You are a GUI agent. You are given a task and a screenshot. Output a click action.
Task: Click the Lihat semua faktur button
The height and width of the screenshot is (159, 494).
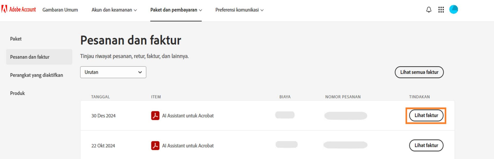pos(419,72)
